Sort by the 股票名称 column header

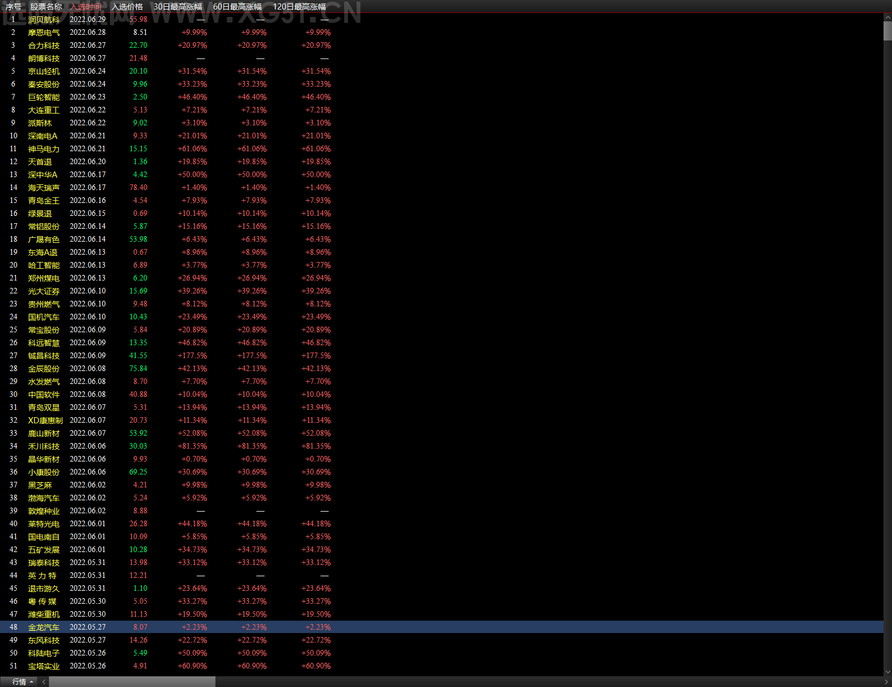(46, 7)
